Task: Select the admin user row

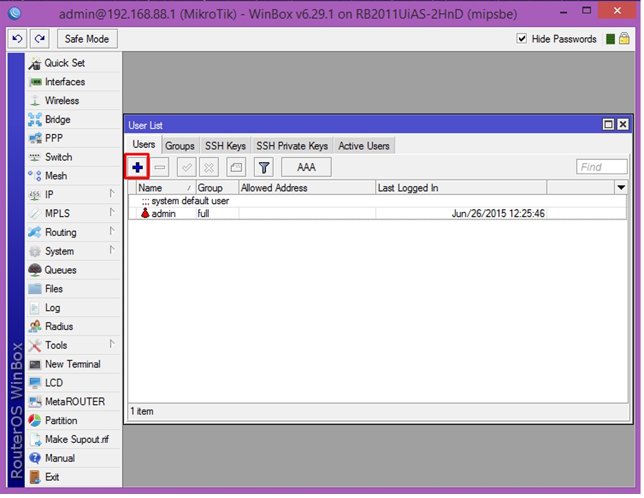Action: [x=378, y=214]
